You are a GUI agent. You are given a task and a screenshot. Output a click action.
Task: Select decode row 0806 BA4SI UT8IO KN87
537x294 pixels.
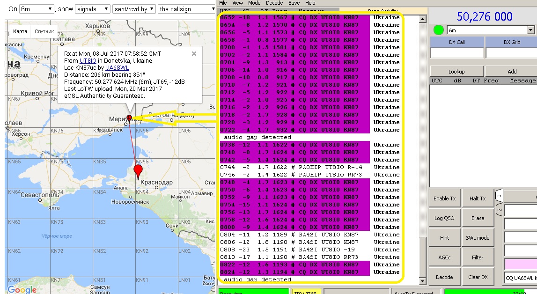pyautogui.click(x=310, y=243)
